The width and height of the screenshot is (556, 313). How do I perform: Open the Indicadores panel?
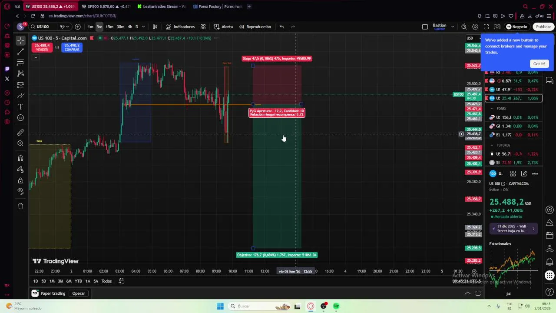[x=180, y=27]
